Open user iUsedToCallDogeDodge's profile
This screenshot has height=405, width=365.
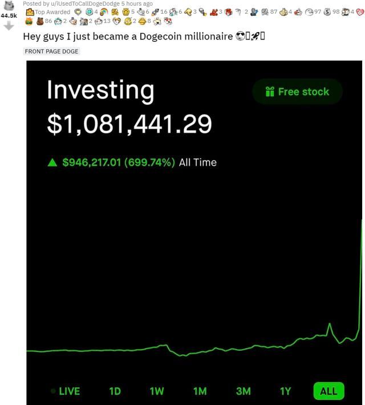click(86, 3)
